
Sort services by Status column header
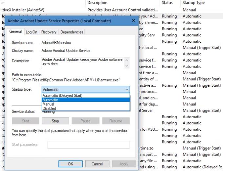167,3
